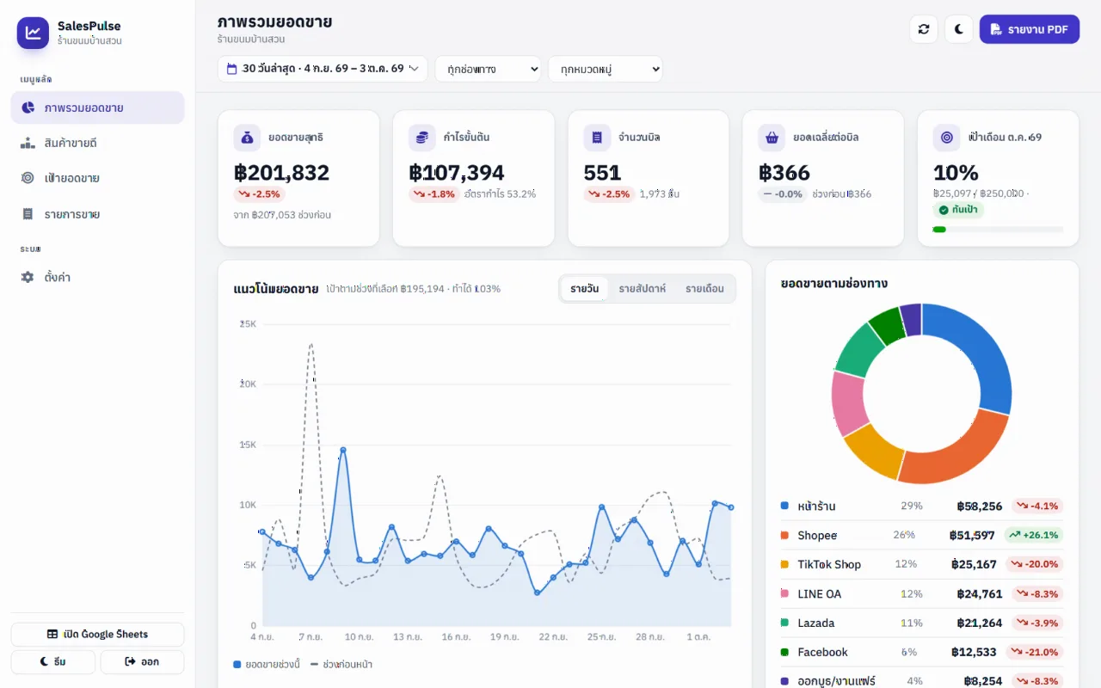The width and height of the screenshot is (1101, 688).
Task: Click the ranking icon beside สินค้าขายดี
Action: pyautogui.click(x=28, y=143)
